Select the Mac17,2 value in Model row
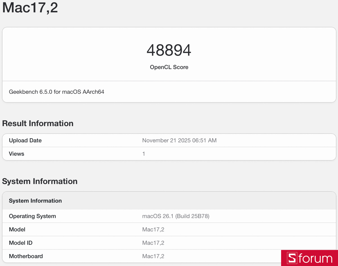The height and width of the screenshot is (266, 338). (x=153, y=230)
